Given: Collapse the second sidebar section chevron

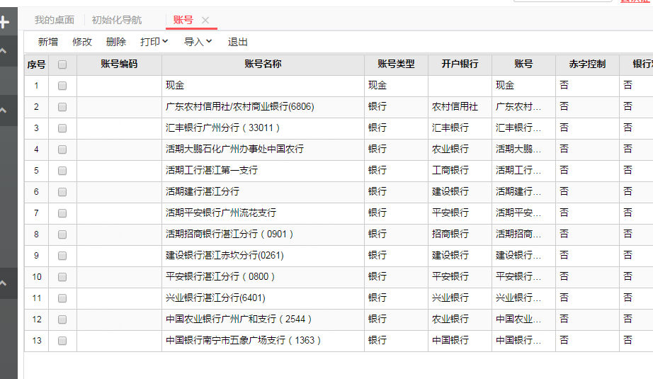Looking at the screenshot, I should [x=4, y=111].
